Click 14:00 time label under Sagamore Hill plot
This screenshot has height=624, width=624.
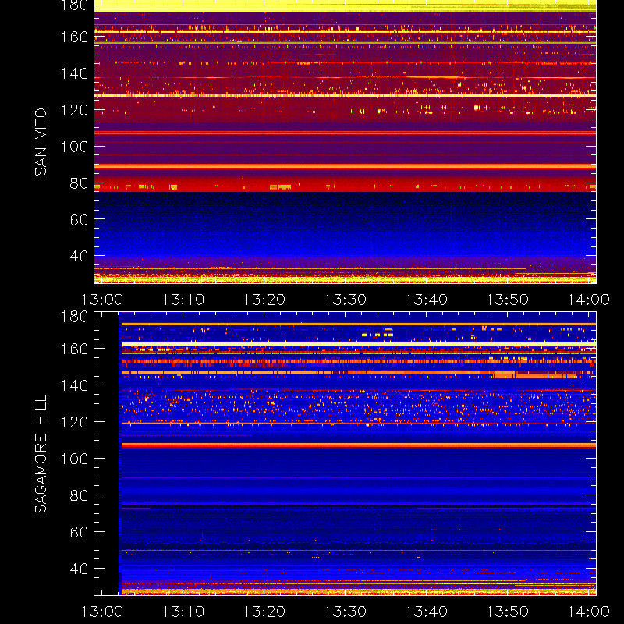point(588,612)
